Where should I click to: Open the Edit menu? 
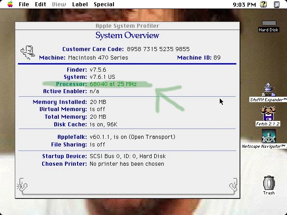40,4
